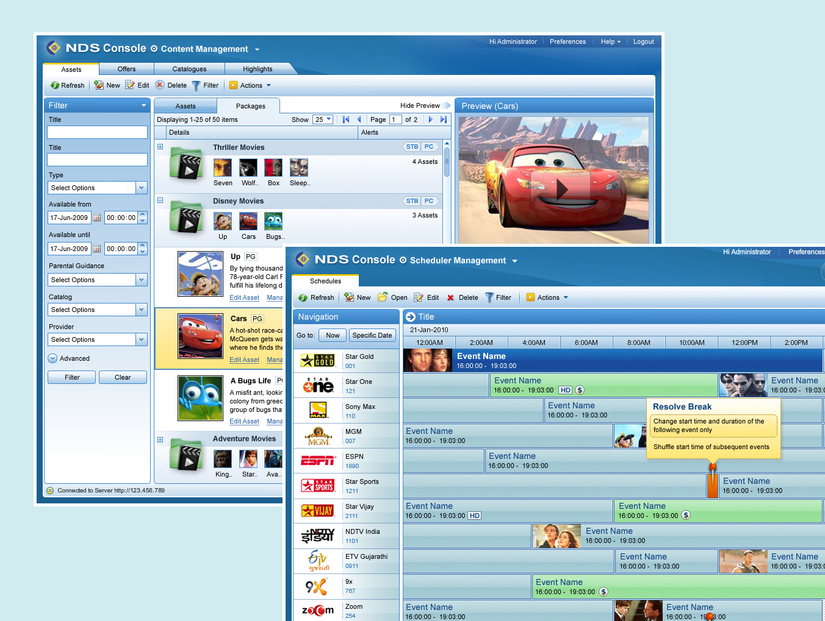Open the Show 25 items dropdown

[x=323, y=119]
